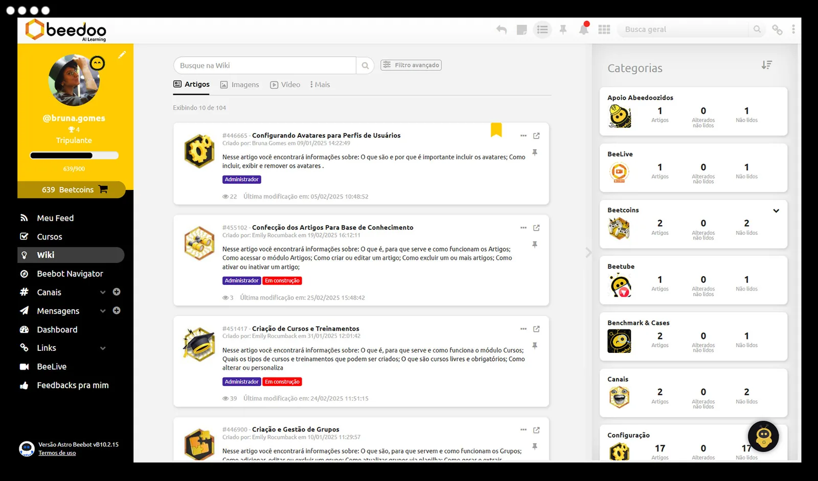This screenshot has width=818, height=481.
Task: Sort categories with the sort icon
Action: click(x=766, y=65)
